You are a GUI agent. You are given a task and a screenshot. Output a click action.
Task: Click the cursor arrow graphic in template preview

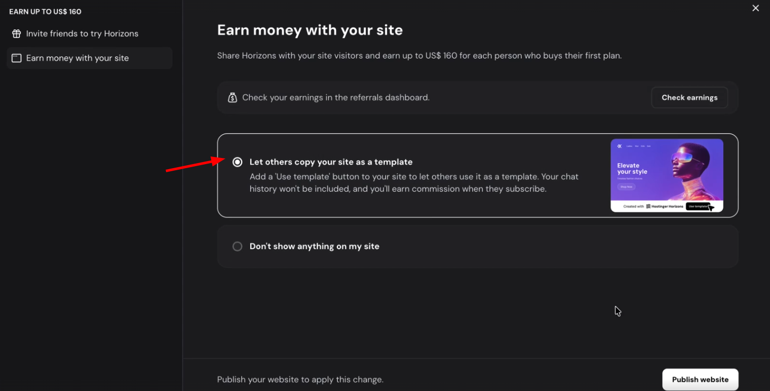coord(711,208)
